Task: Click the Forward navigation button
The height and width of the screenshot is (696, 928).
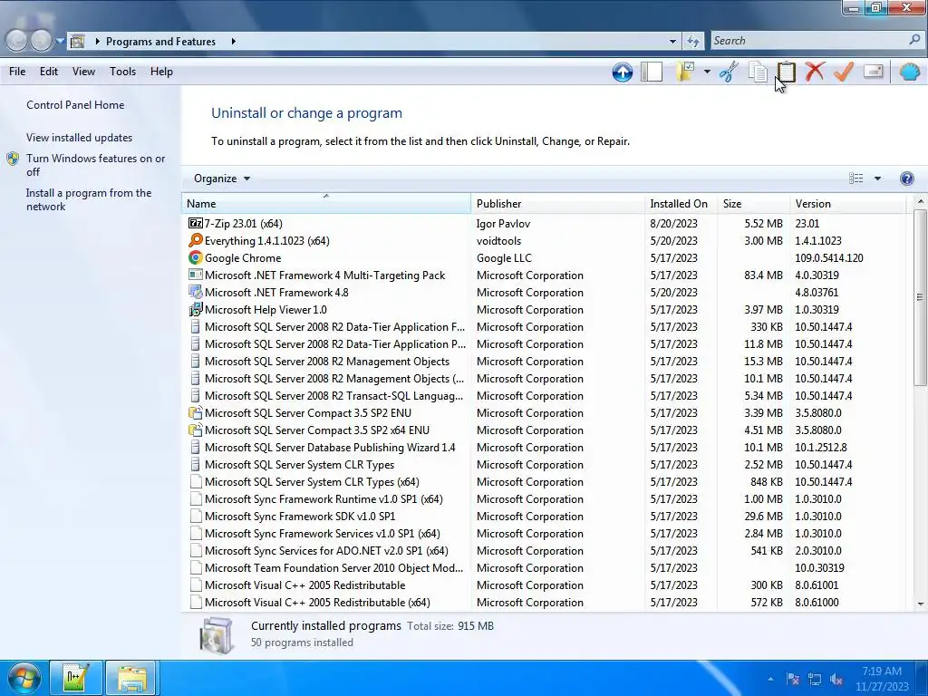Action: point(41,41)
